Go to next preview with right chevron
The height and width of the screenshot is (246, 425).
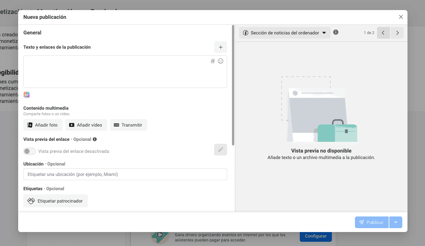397,33
